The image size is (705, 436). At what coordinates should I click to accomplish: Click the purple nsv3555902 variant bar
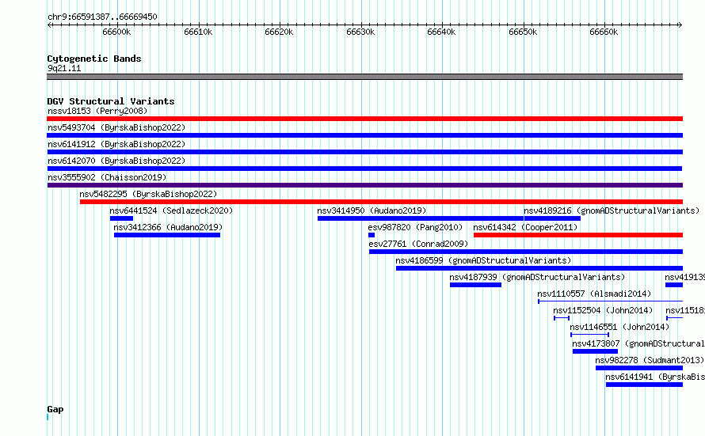tap(364, 185)
